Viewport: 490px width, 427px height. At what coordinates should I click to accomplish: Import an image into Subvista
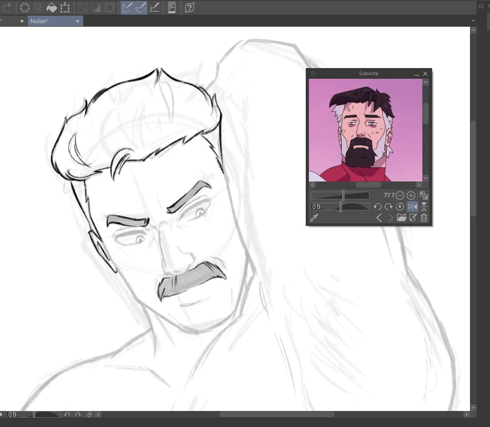coord(401,218)
